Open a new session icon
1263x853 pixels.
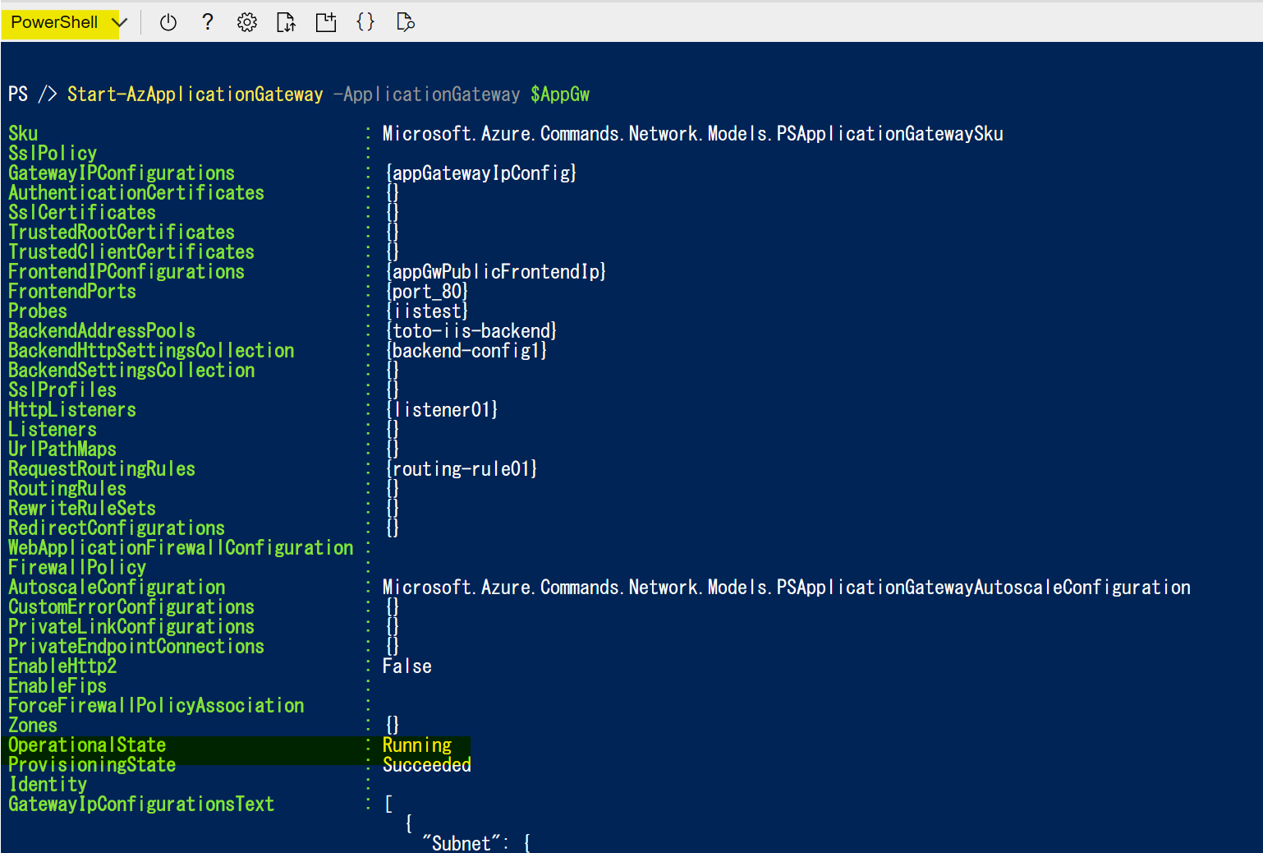click(x=326, y=22)
